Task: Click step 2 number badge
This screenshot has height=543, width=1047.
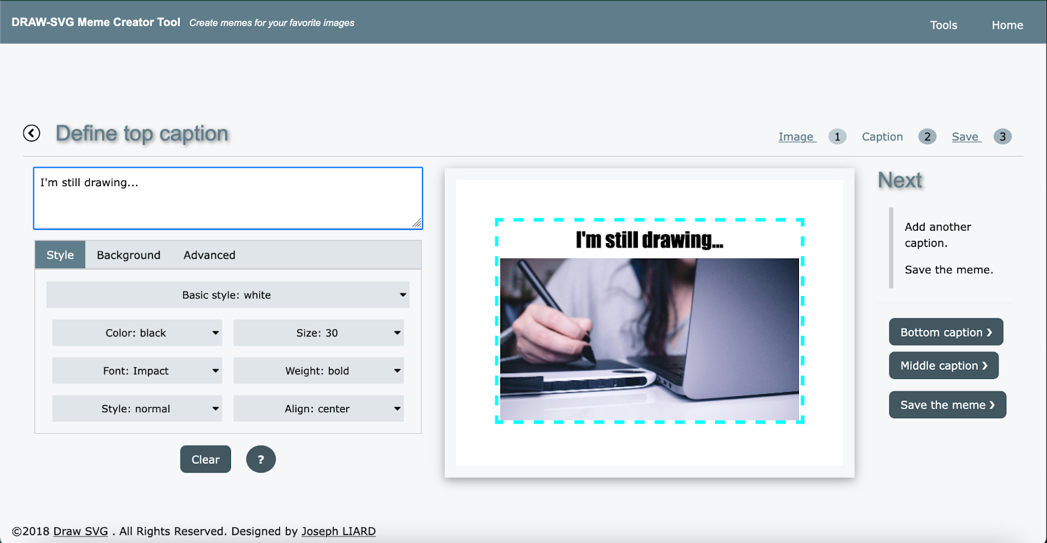Action: (x=927, y=137)
